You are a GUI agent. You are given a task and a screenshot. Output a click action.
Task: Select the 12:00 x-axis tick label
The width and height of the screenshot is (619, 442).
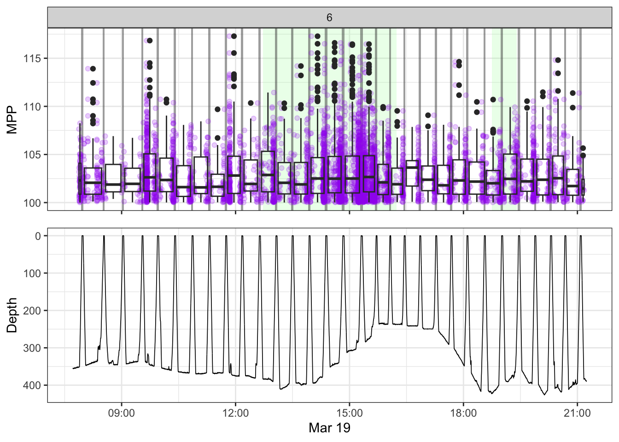click(x=235, y=413)
